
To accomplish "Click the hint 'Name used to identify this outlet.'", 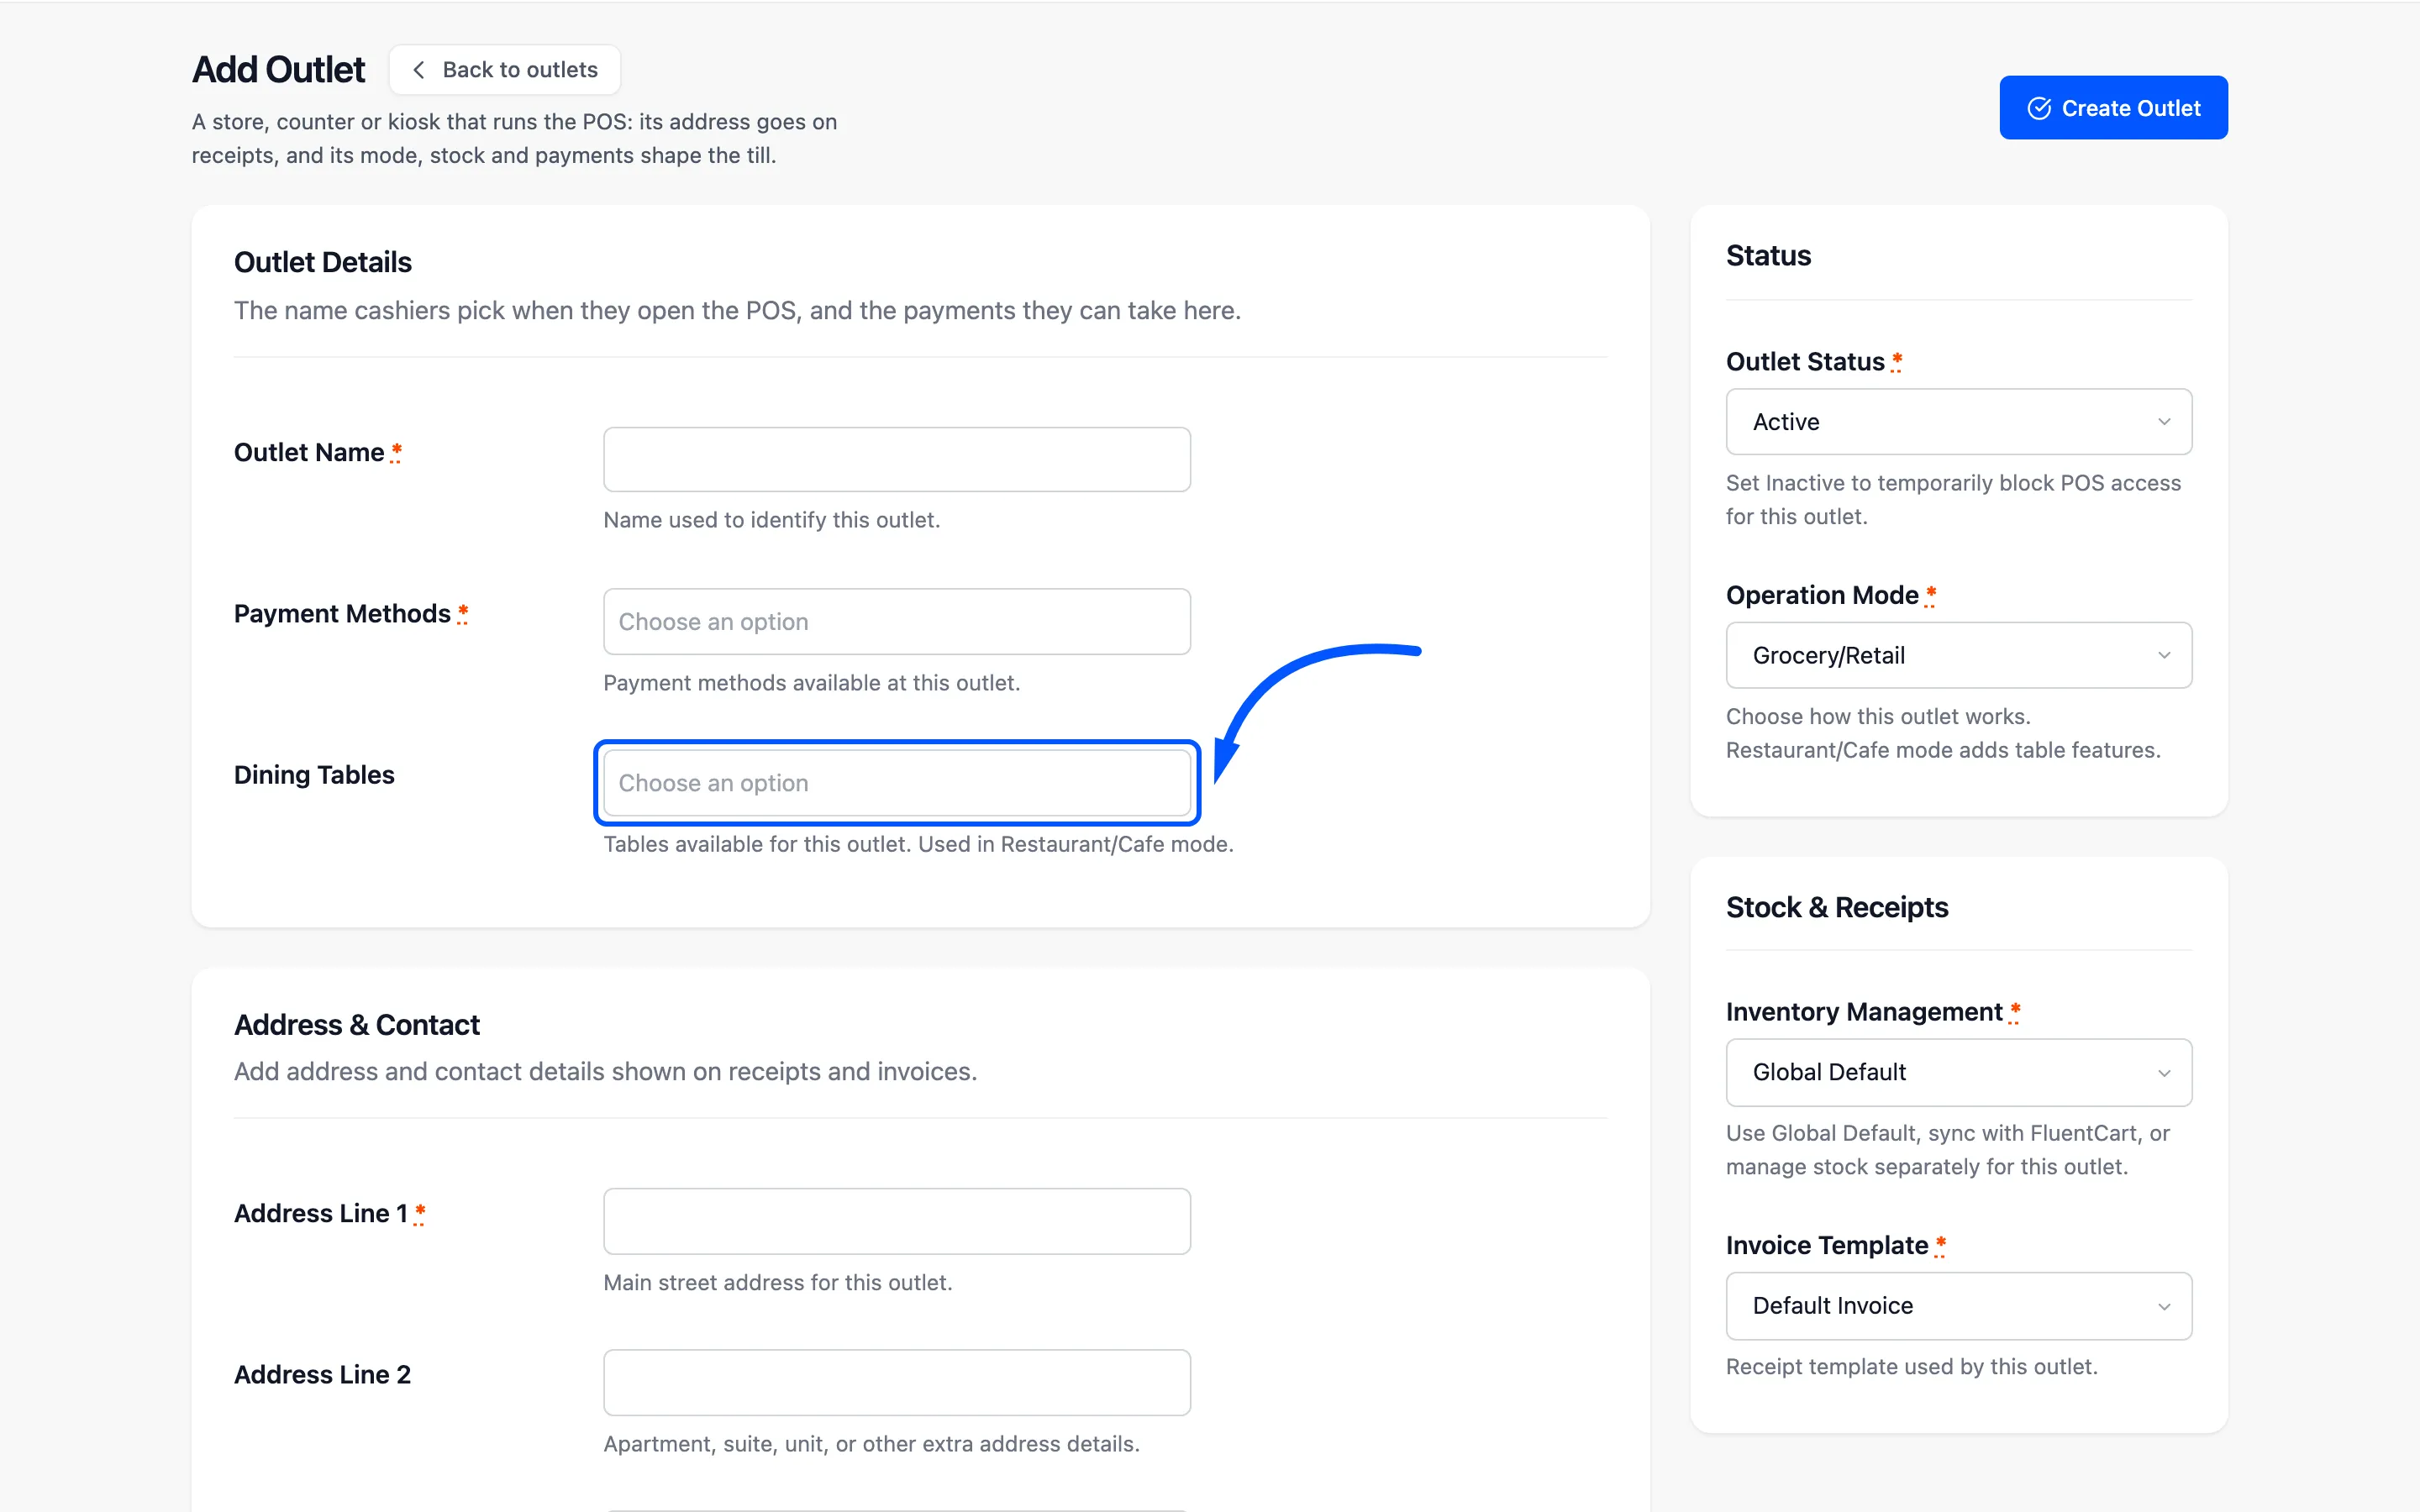I will click(x=772, y=520).
